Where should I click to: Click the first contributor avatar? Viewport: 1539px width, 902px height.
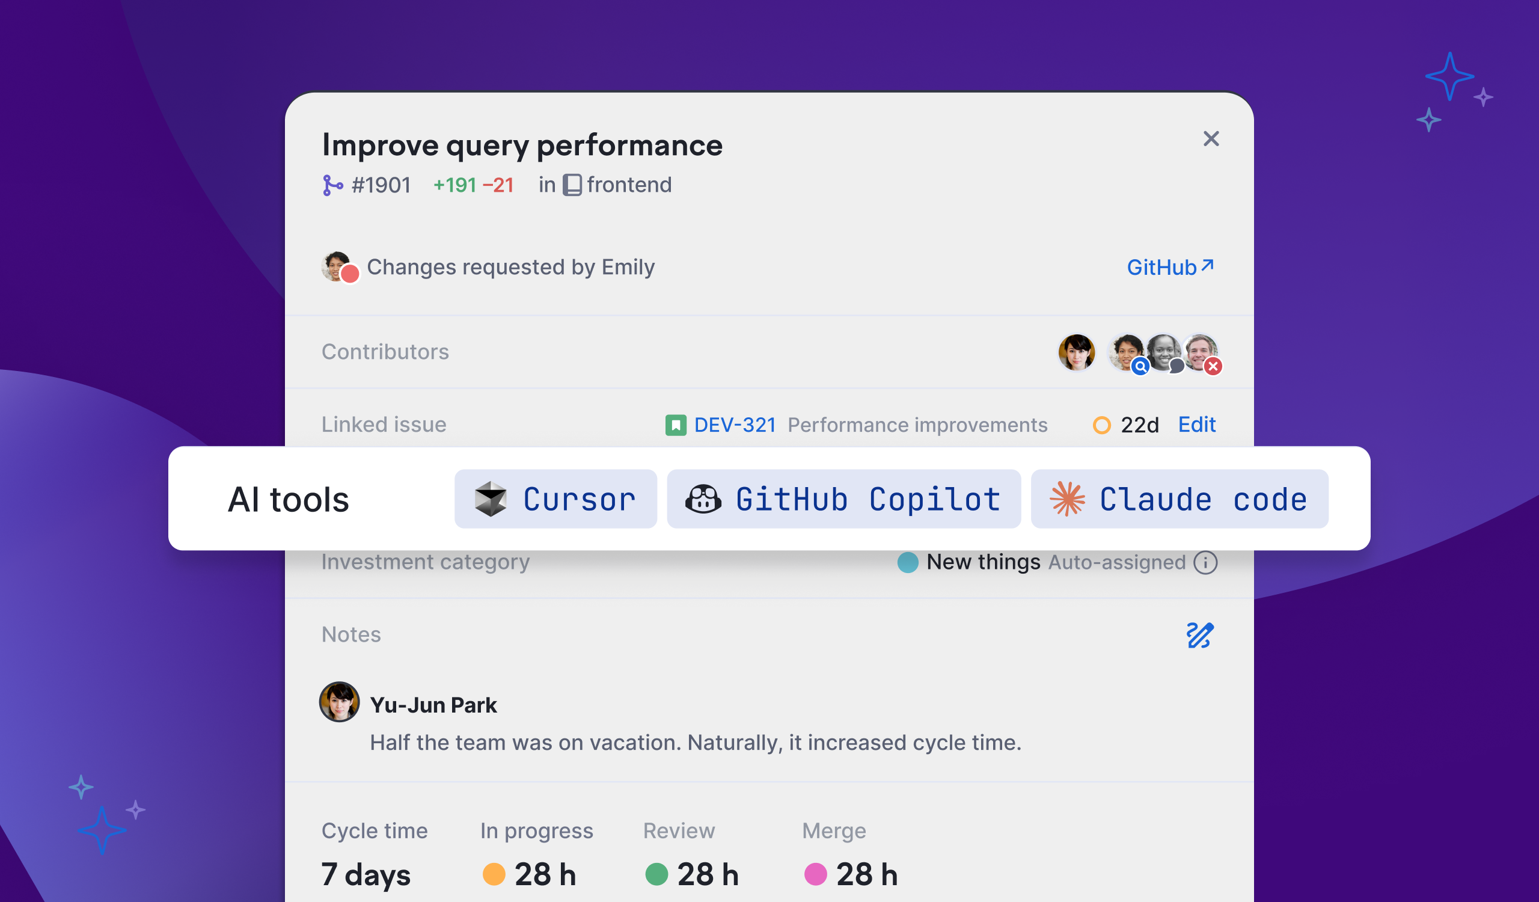(1076, 352)
